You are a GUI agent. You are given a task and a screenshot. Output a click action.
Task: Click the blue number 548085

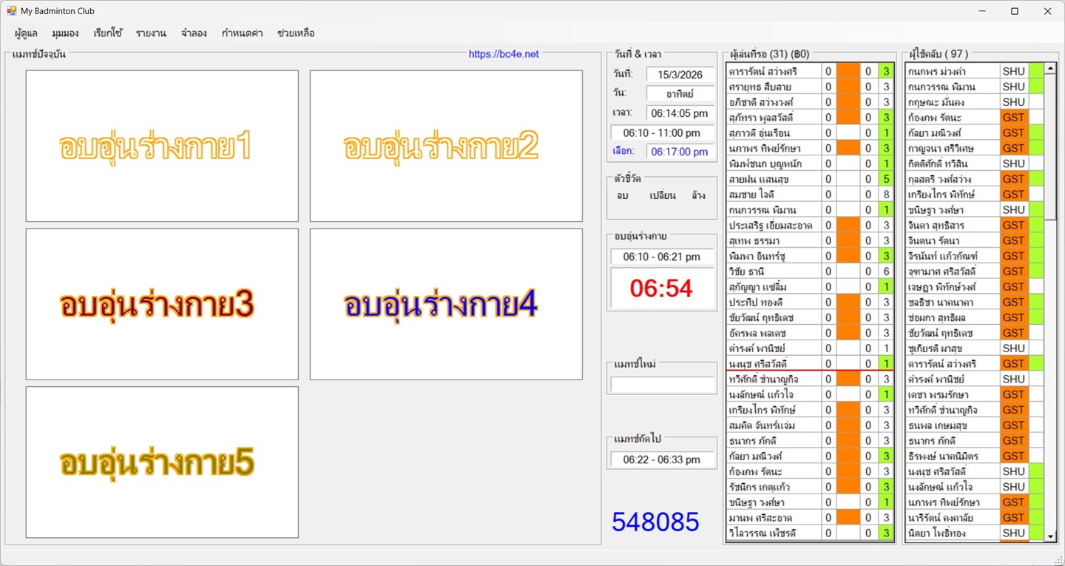point(655,522)
